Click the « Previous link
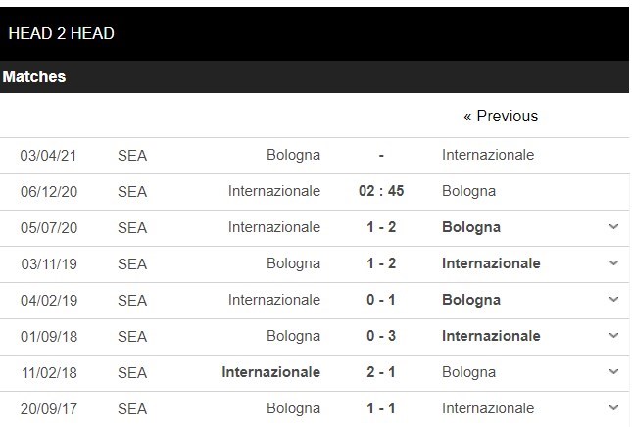 pos(501,116)
